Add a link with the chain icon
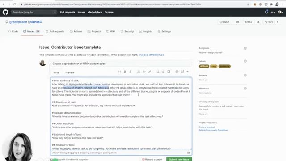 tap(150, 72)
